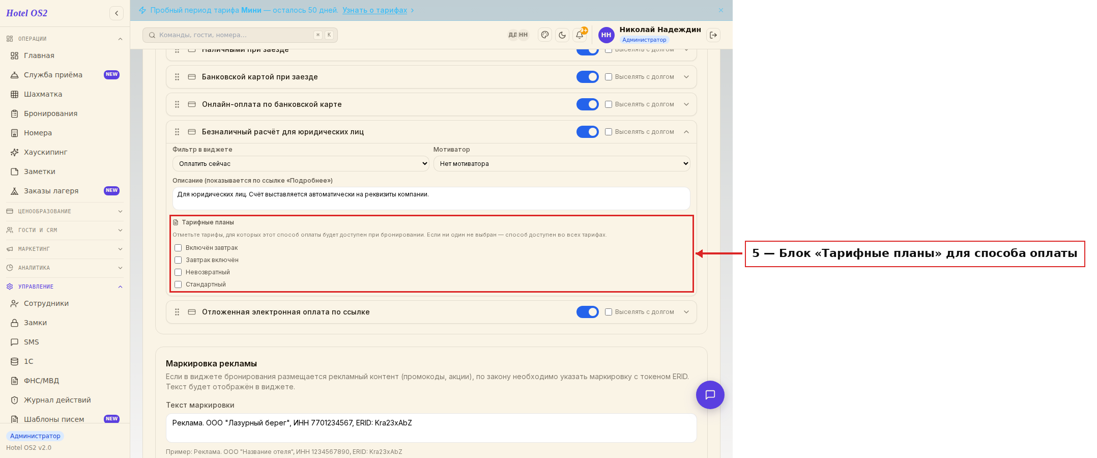This screenshot has width=1097, height=458.
Task: Open ФНС/МВД section
Action: (65, 381)
